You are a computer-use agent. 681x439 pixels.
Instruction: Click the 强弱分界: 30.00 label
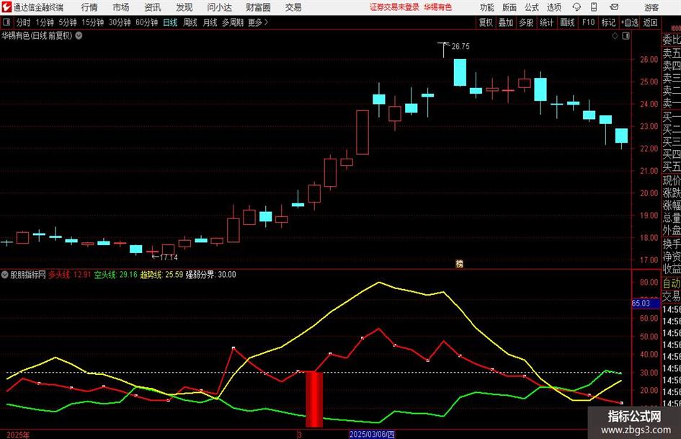coord(211,275)
